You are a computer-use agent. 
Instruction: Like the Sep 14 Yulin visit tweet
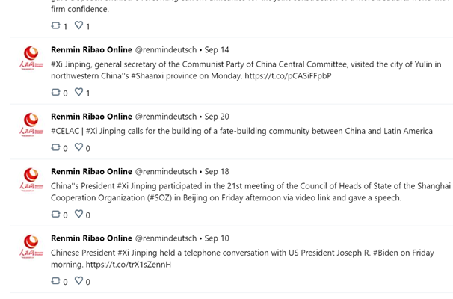[x=79, y=92]
